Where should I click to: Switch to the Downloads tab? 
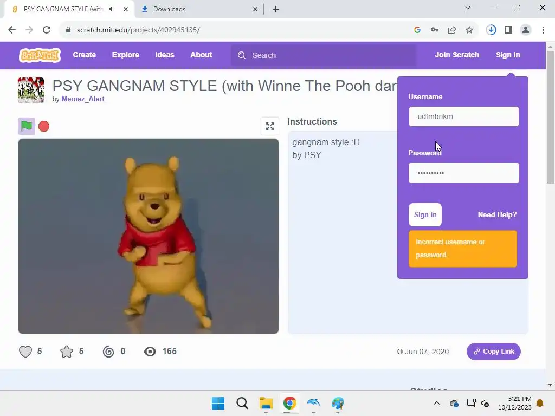pyautogui.click(x=199, y=9)
